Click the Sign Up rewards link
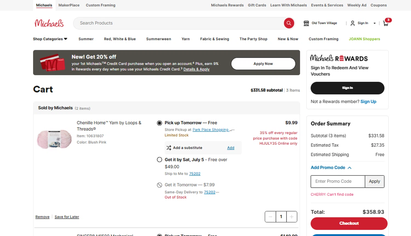Image resolution: width=411 pixels, height=236 pixels. [368, 102]
